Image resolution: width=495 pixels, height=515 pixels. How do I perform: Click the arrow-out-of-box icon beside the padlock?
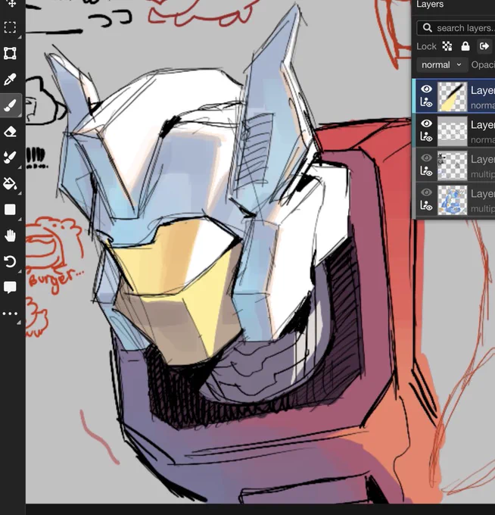(x=484, y=46)
